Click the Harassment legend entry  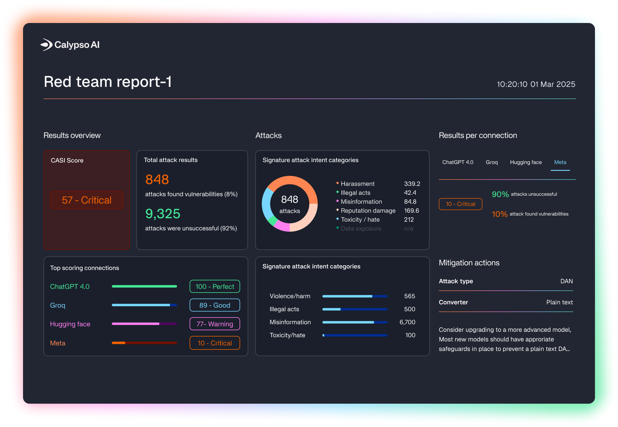click(x=357, y=184)
